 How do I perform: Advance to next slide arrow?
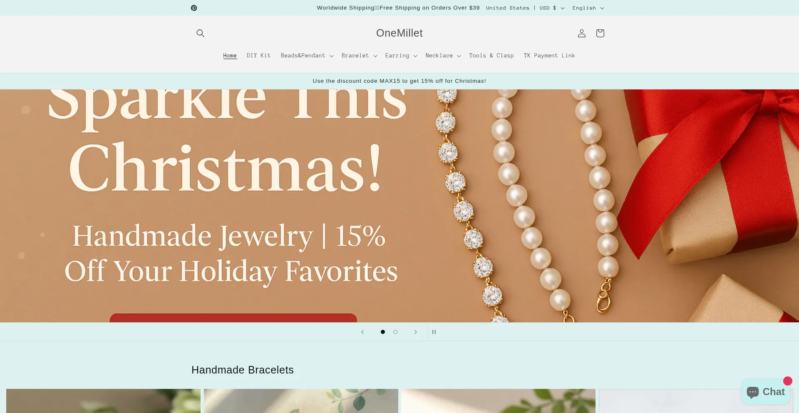point(415,332)
